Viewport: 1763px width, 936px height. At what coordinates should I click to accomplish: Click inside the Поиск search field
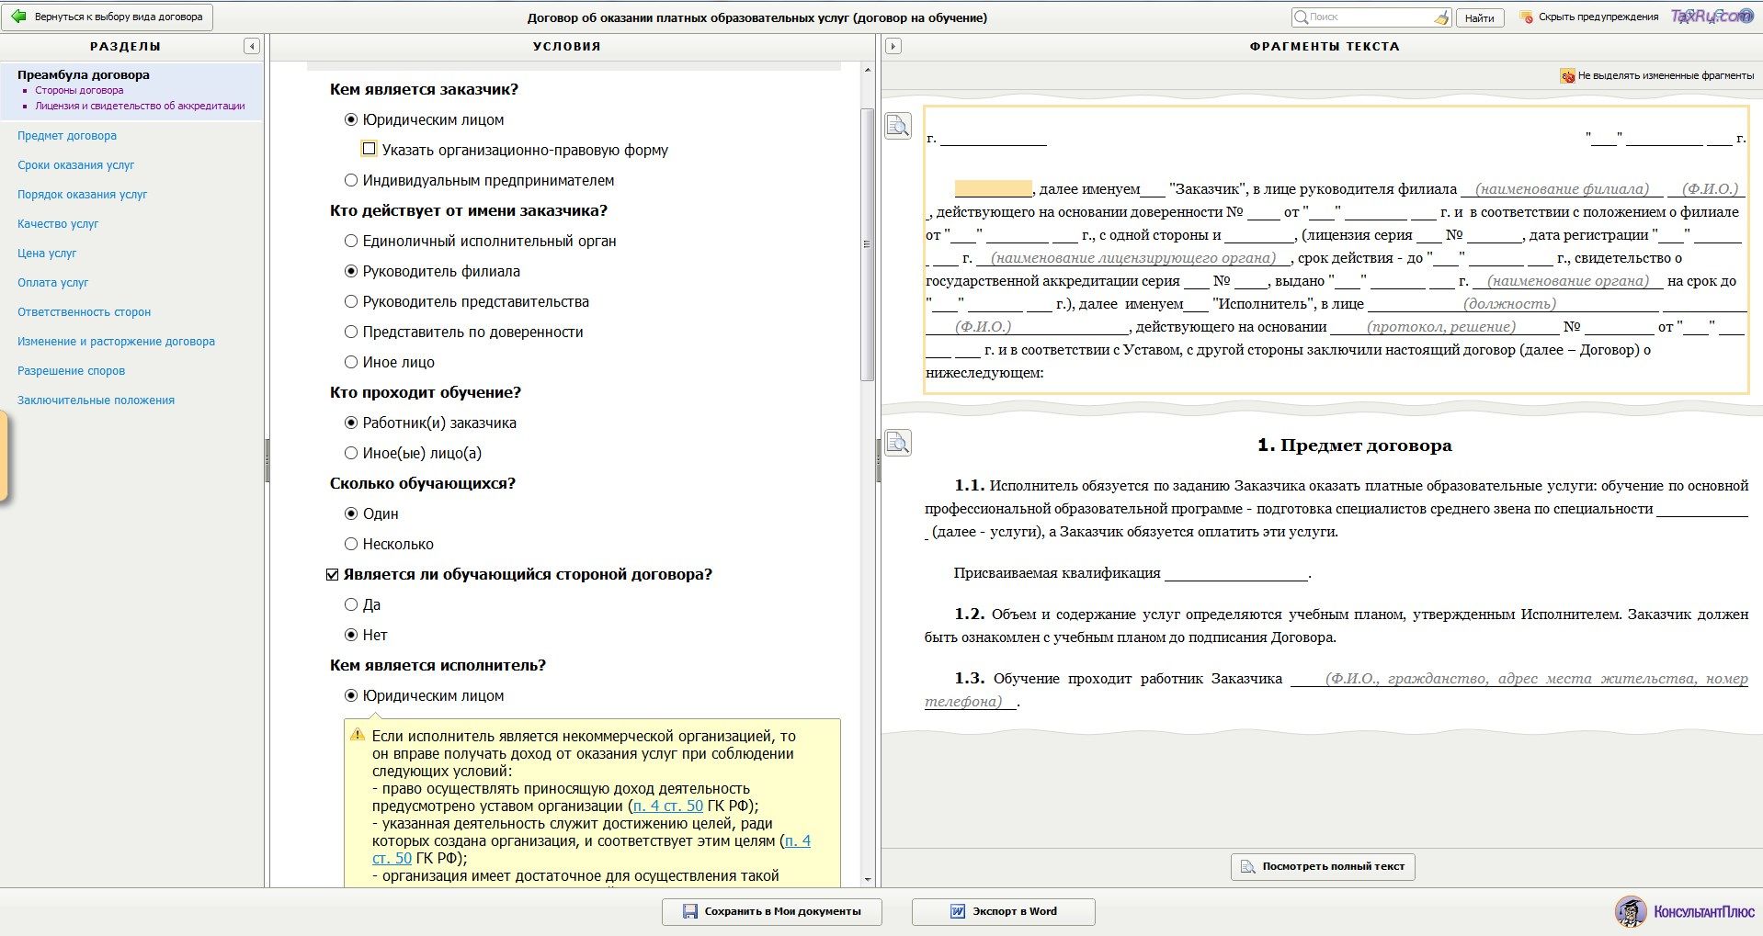coord(1360,17)
